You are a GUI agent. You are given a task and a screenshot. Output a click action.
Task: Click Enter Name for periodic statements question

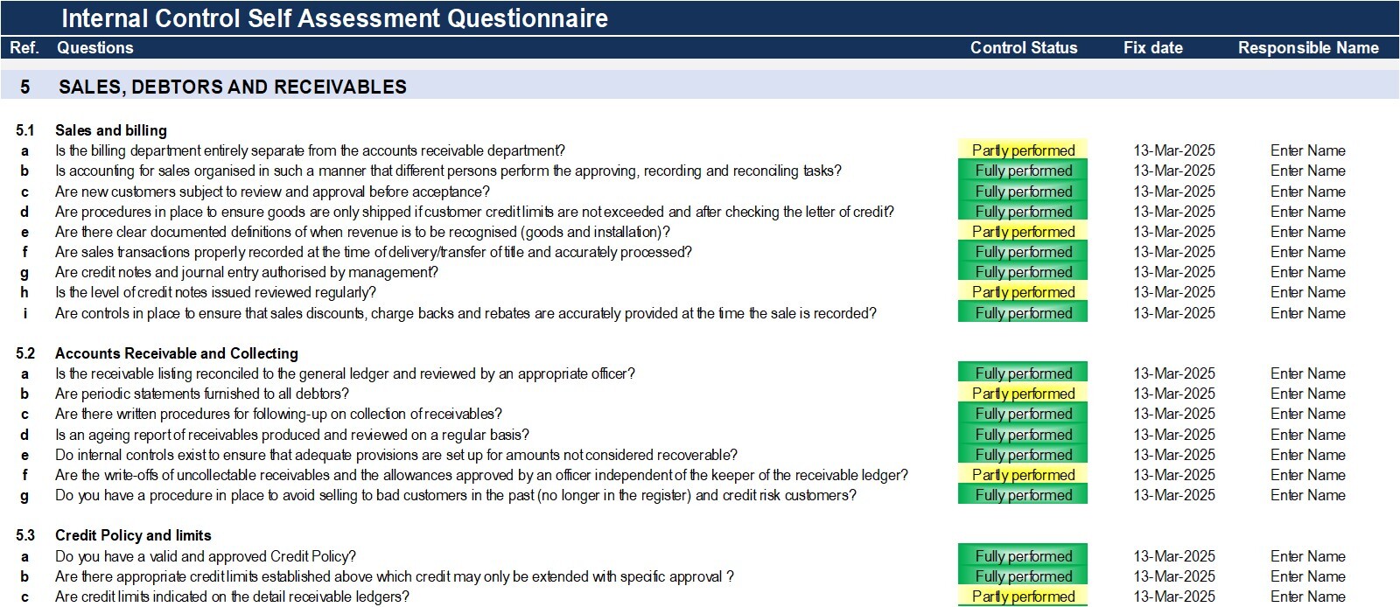[1307, 394]
